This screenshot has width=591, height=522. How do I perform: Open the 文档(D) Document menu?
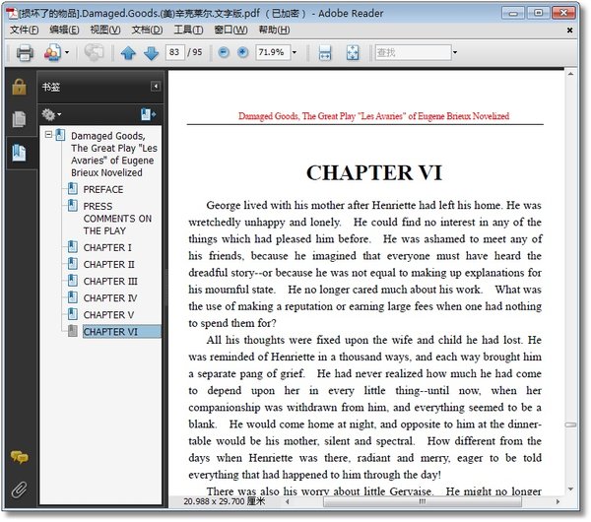click(147, 30)
